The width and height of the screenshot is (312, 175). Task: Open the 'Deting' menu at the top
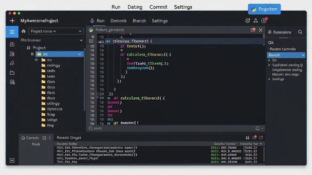click(x=135, y=7)
